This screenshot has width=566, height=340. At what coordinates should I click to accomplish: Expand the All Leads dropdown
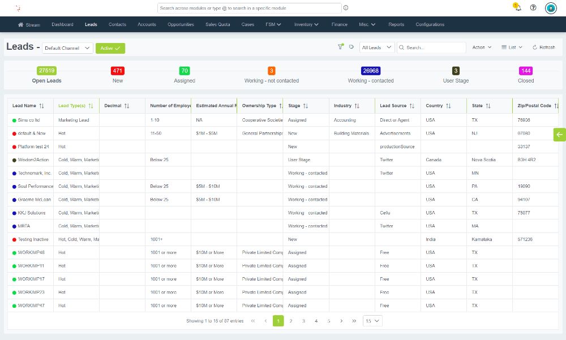[377, 48]
